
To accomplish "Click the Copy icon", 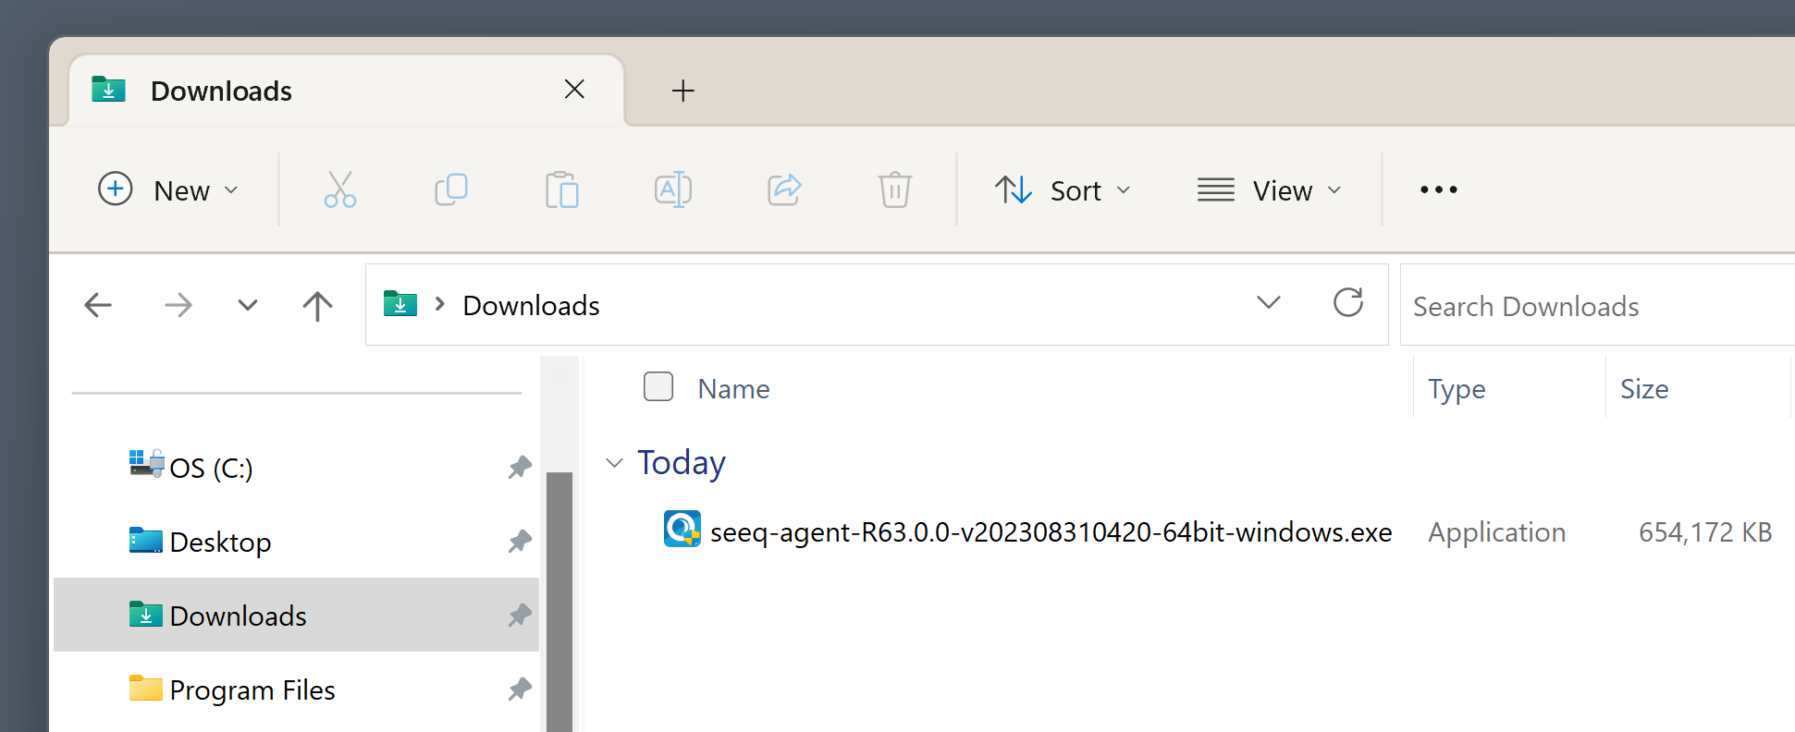I will (x=451, y=189).
